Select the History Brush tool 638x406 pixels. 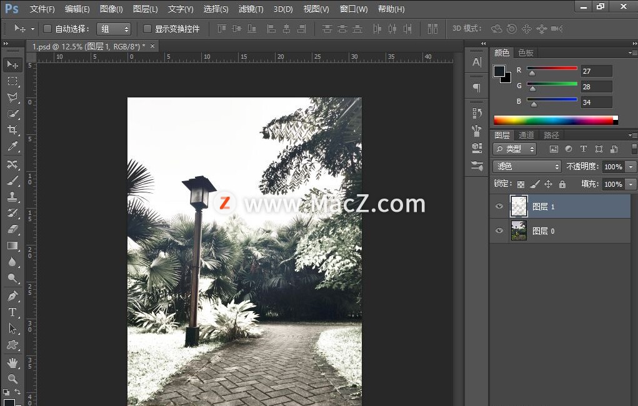click(12, 213)
